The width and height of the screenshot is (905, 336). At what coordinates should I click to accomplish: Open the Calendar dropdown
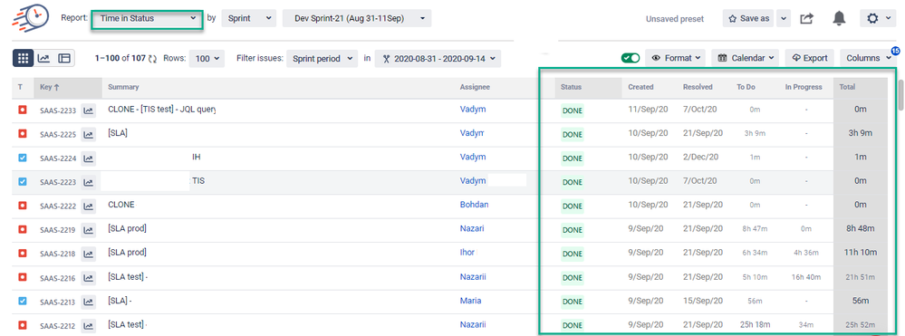(746, 58)
